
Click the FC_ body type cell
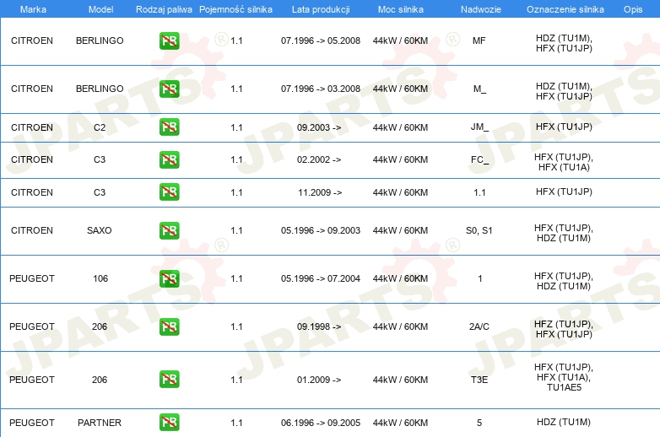point(480,159)
